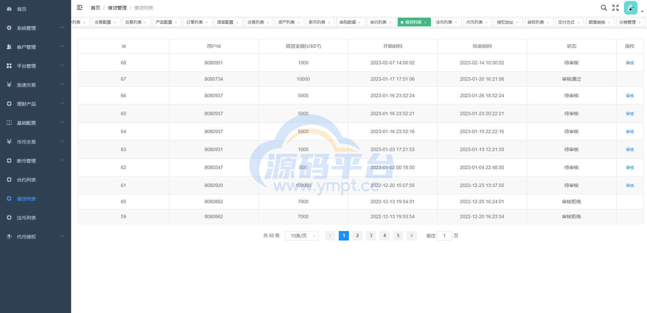Click 理财产品 icon in sidebar

click(9, 104)
